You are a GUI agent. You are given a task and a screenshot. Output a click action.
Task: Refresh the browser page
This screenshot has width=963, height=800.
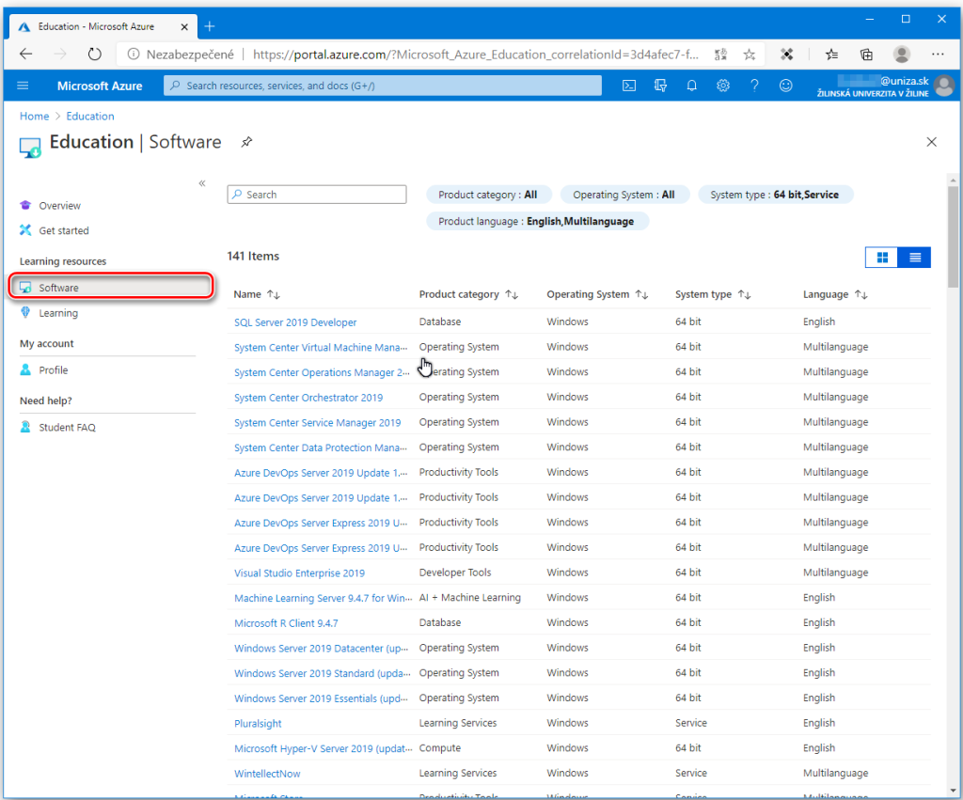(94, 54)
